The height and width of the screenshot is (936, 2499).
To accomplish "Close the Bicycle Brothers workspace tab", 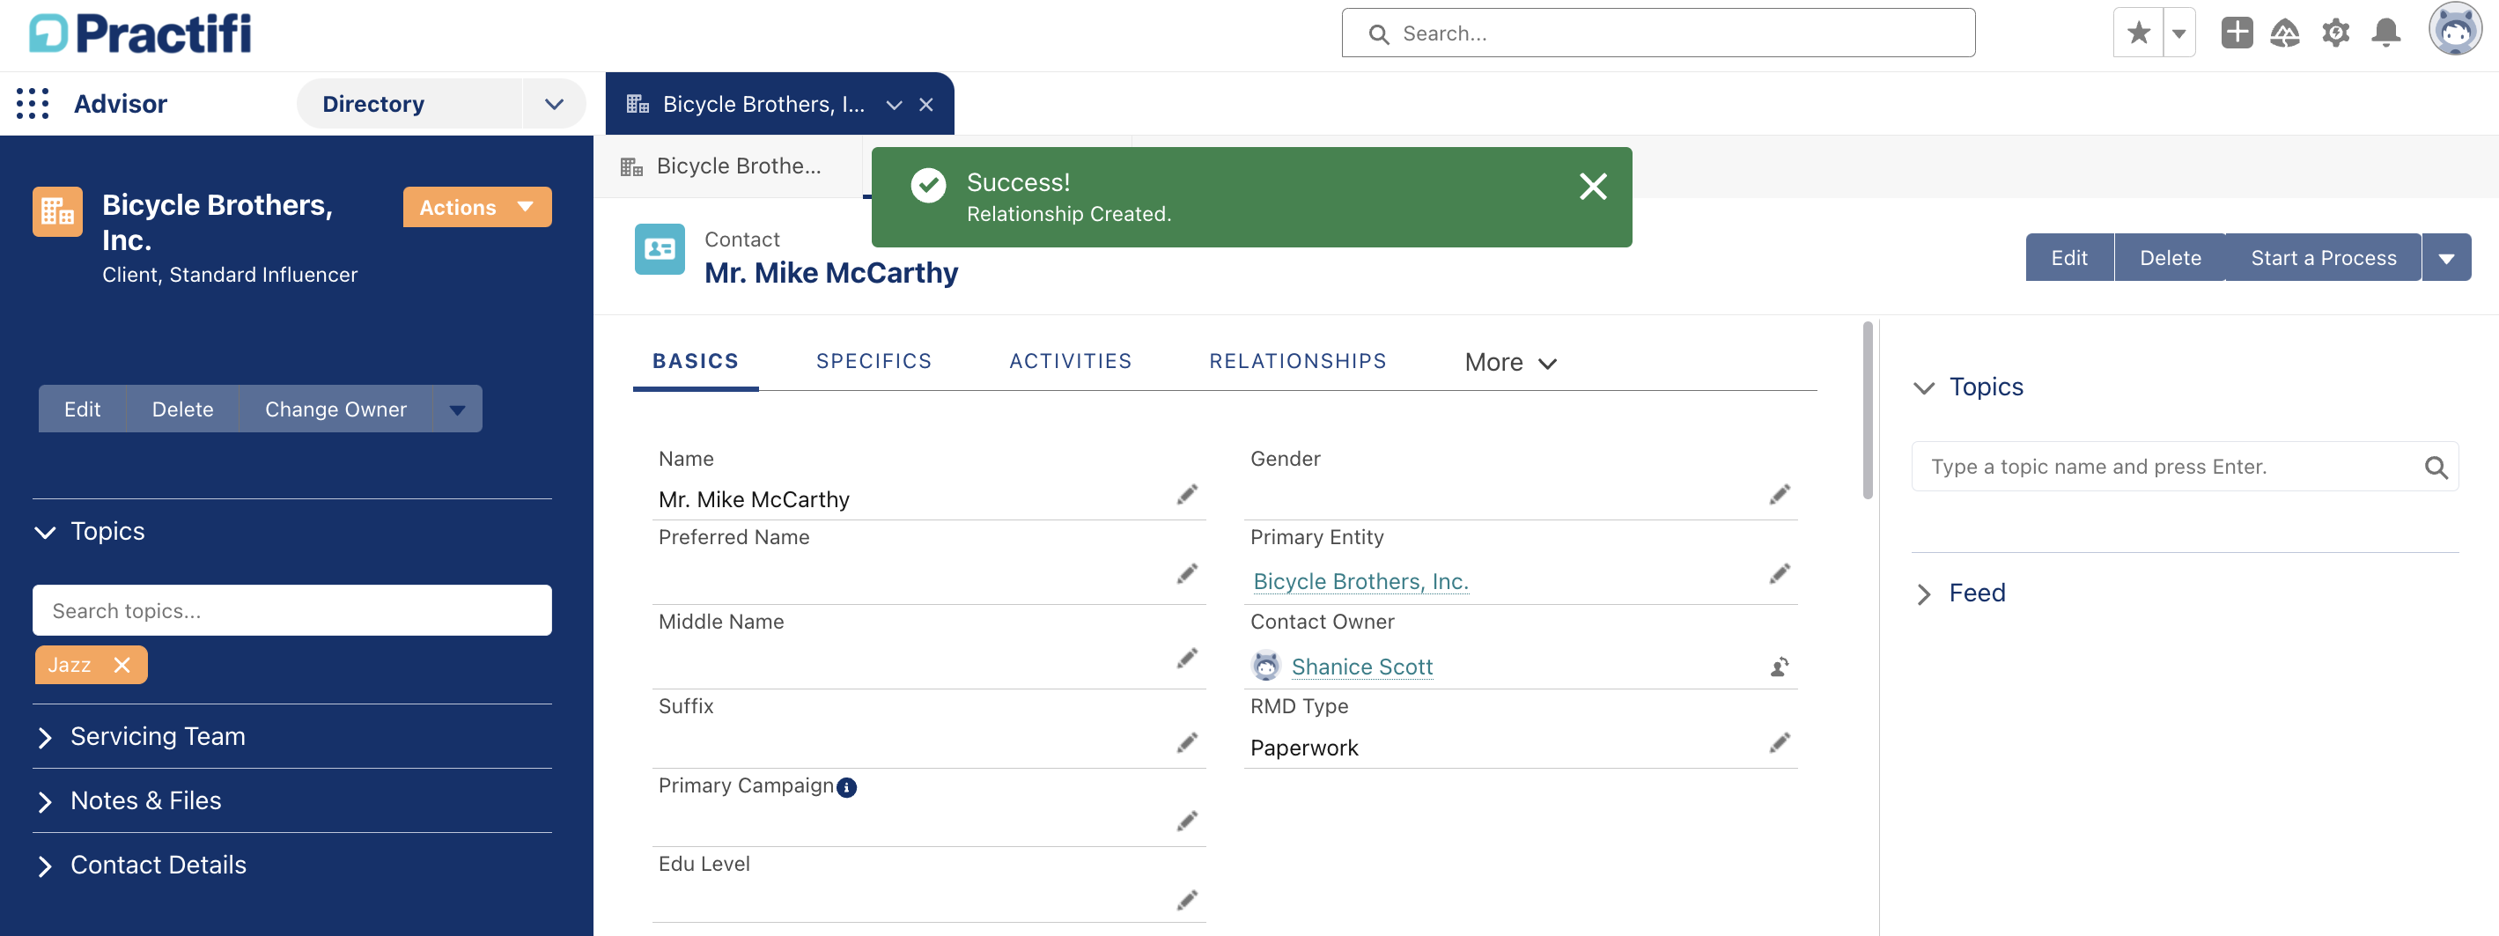I will (926, 105).
